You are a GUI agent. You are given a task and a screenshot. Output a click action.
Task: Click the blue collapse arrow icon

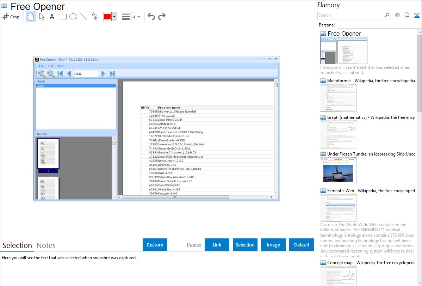417,15
